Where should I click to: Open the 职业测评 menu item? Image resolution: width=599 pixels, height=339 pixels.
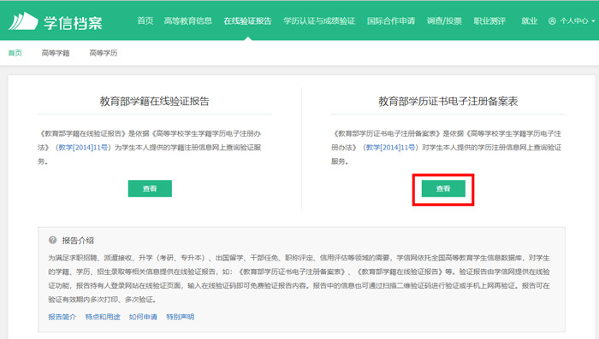[489, 20]
